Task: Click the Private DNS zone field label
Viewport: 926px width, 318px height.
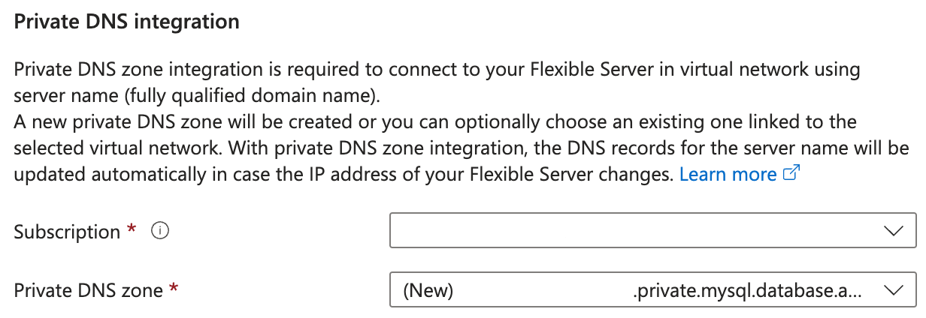Action: click(88, 291)
